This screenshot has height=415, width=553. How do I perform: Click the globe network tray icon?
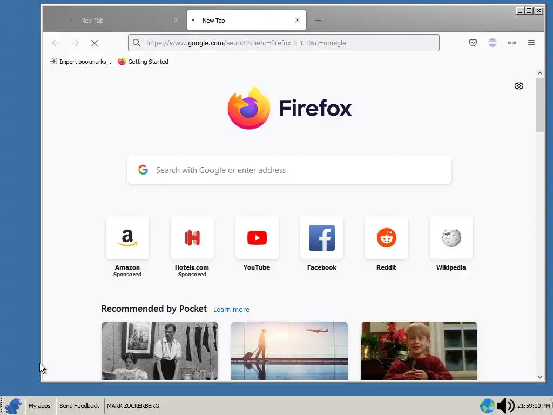tap(488, 406)
